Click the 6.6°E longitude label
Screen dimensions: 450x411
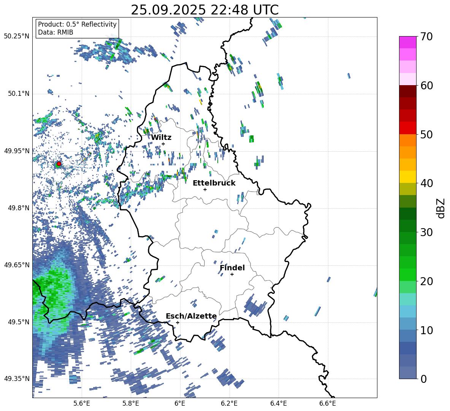(x=328, y=403)
